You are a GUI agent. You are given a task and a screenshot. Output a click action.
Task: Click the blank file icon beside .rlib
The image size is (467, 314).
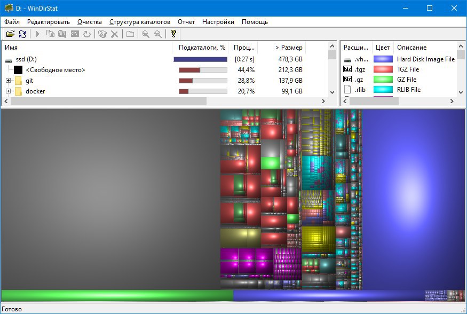(347, 89)
